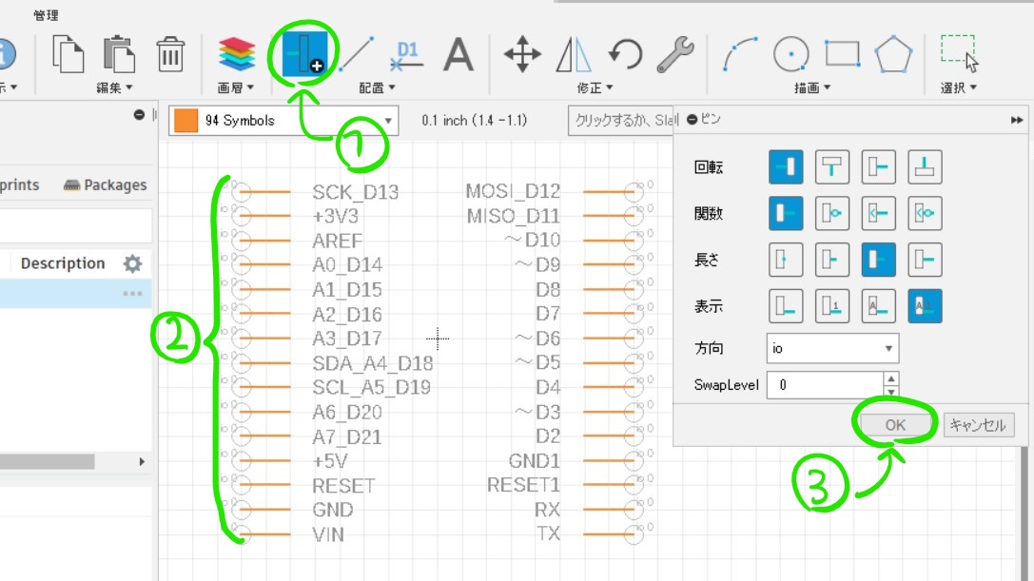Click the Delete trash can icon
Image resolution: width=1034 pixels, height=581 pixels.
pyautogui.click(x=170, y=54)
